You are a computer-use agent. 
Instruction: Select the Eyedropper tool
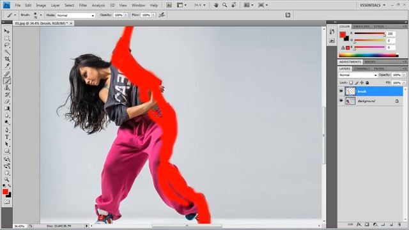point(7,66)
